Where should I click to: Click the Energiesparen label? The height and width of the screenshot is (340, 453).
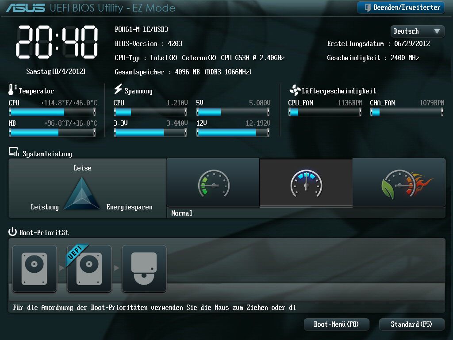coord(130,207)
